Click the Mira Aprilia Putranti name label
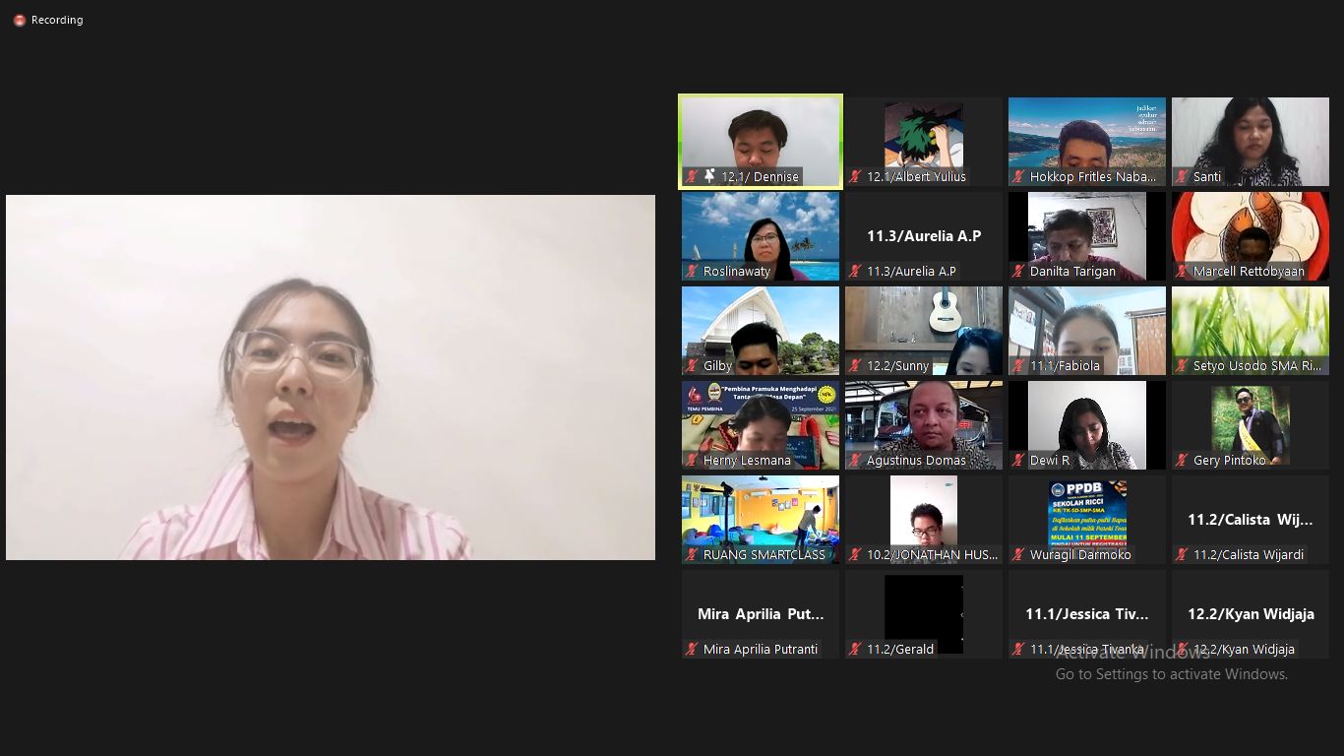 tap(760, 650)
